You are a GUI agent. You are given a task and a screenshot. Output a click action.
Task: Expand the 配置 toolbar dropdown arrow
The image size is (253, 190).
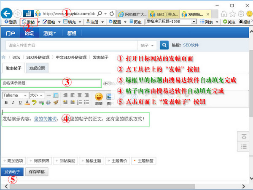tap(125, 22)
